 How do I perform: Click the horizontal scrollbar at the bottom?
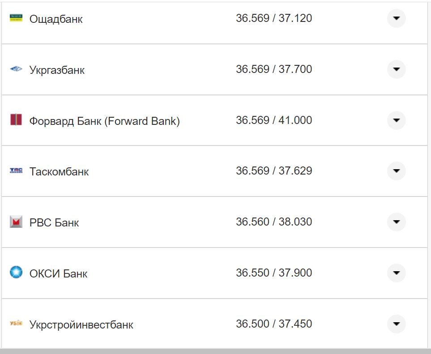coord(215,351)
